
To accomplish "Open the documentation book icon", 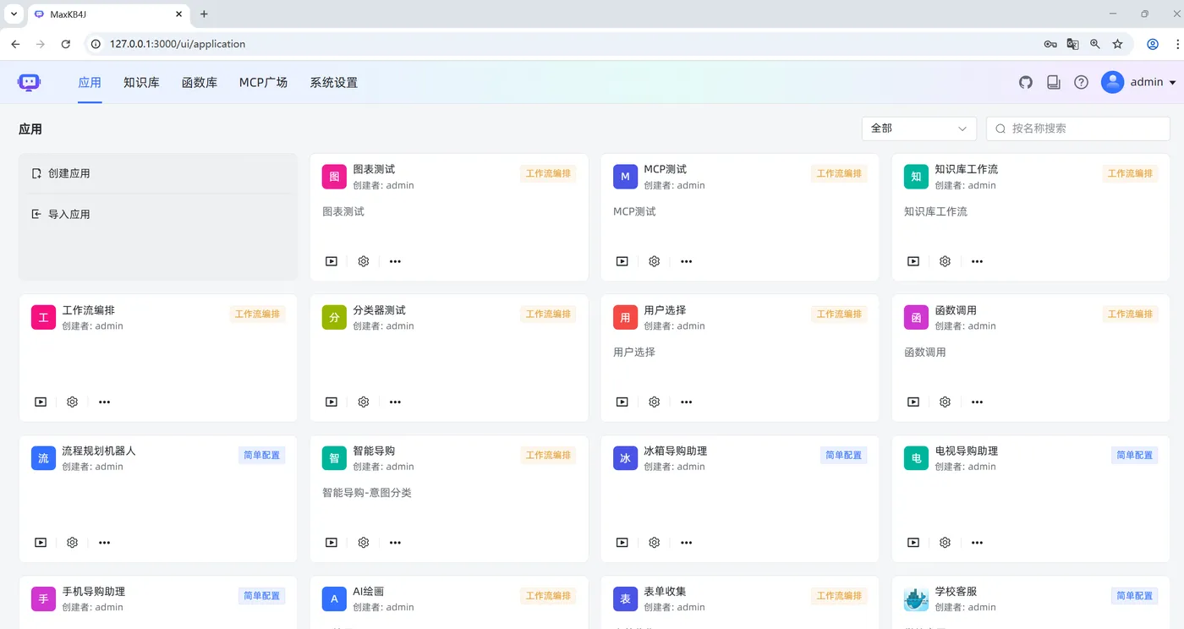I will tap(1054, 82).
